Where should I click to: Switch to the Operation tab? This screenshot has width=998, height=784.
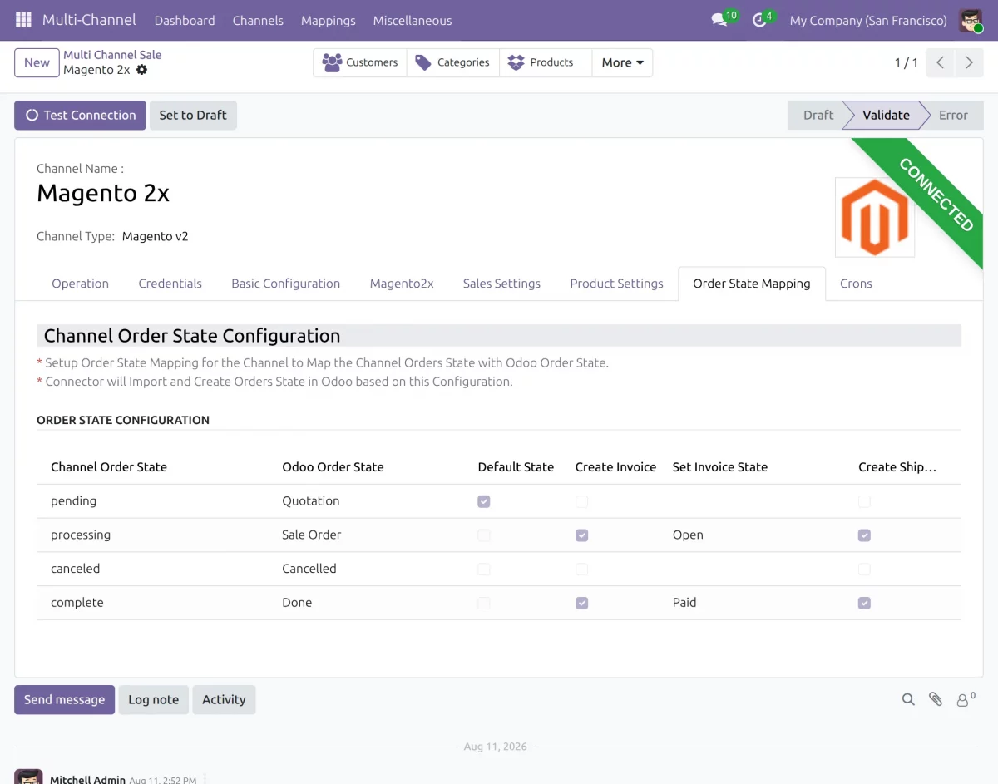tap(80, 284)
